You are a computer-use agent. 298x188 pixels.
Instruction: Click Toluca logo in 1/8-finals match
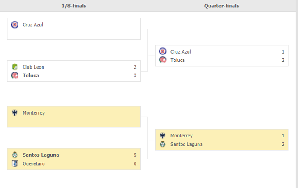coord(15,76)
